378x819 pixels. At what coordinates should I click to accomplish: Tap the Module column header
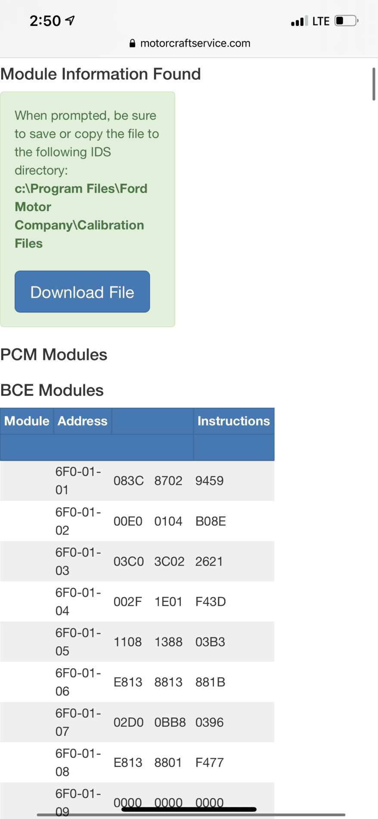pyautogui.click(x=27, y=421)
